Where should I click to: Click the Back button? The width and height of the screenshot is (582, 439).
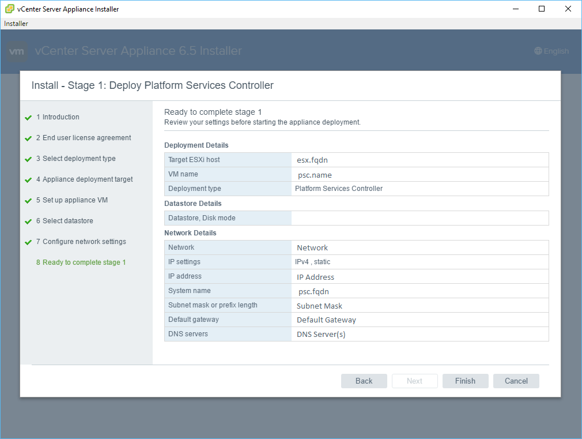(x=364, y=381)
